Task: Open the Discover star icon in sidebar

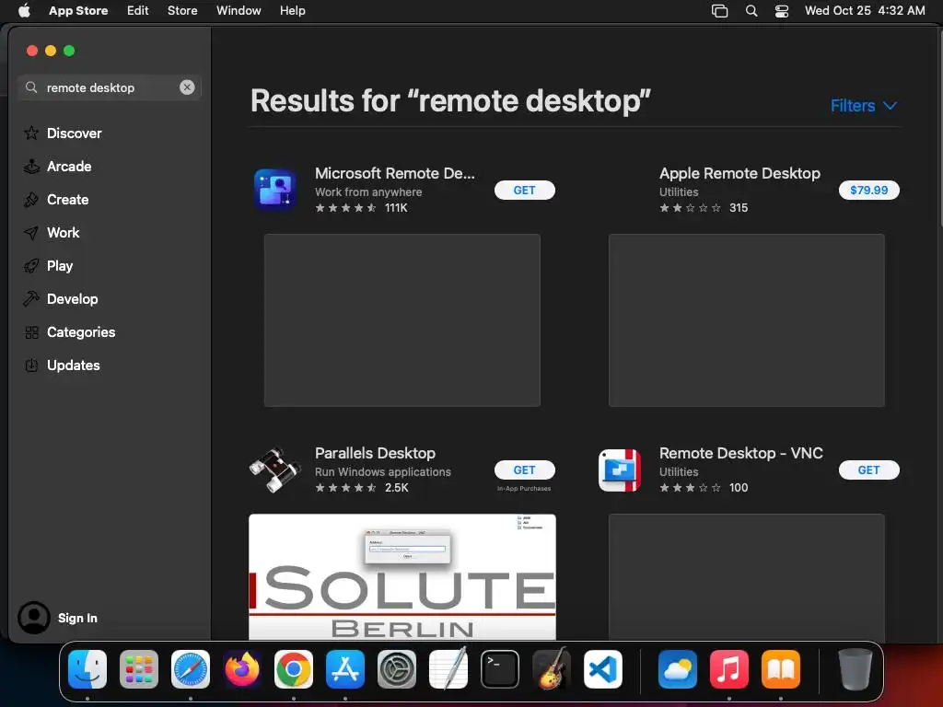Action: click(x=31, y=133)
